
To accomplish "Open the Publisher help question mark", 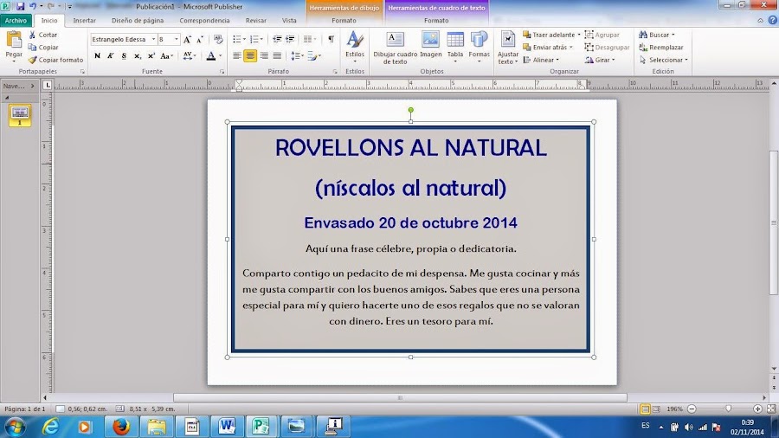I will pos(773,21).
